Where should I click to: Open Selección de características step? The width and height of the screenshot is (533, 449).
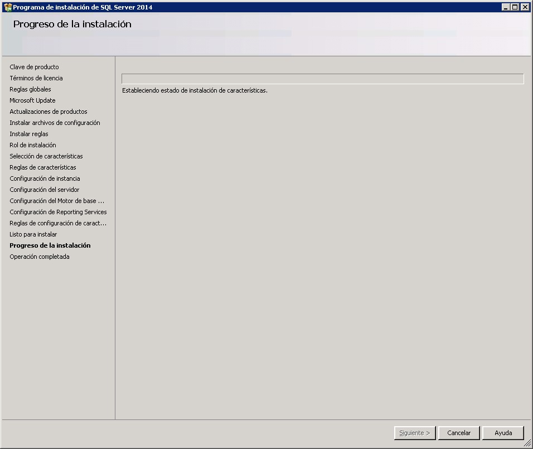pyautogui.click(x=46, y=156)
